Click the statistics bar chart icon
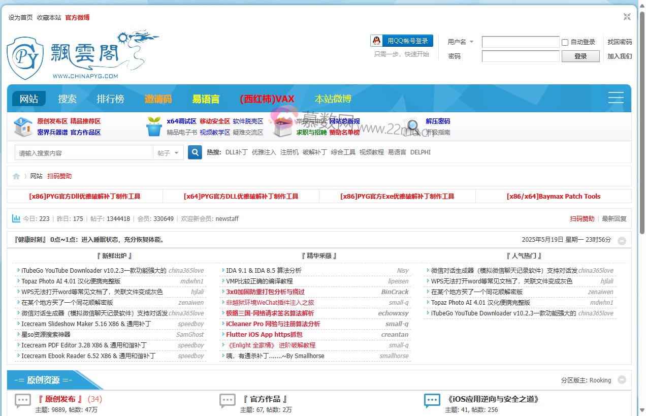Screen dimensions: 646x416 click(16, 218)
